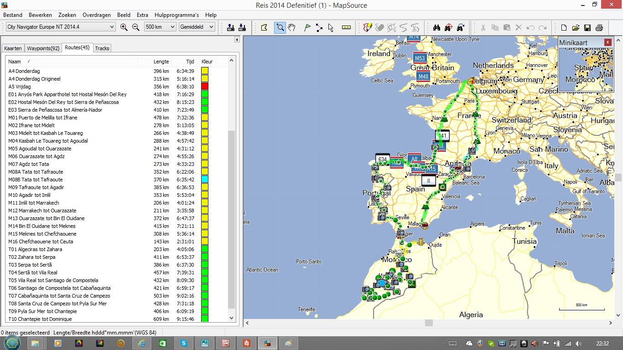Viewport: 623px width, 350px height.
Task: Click the route list scroll down arrow
Action: 231,318
